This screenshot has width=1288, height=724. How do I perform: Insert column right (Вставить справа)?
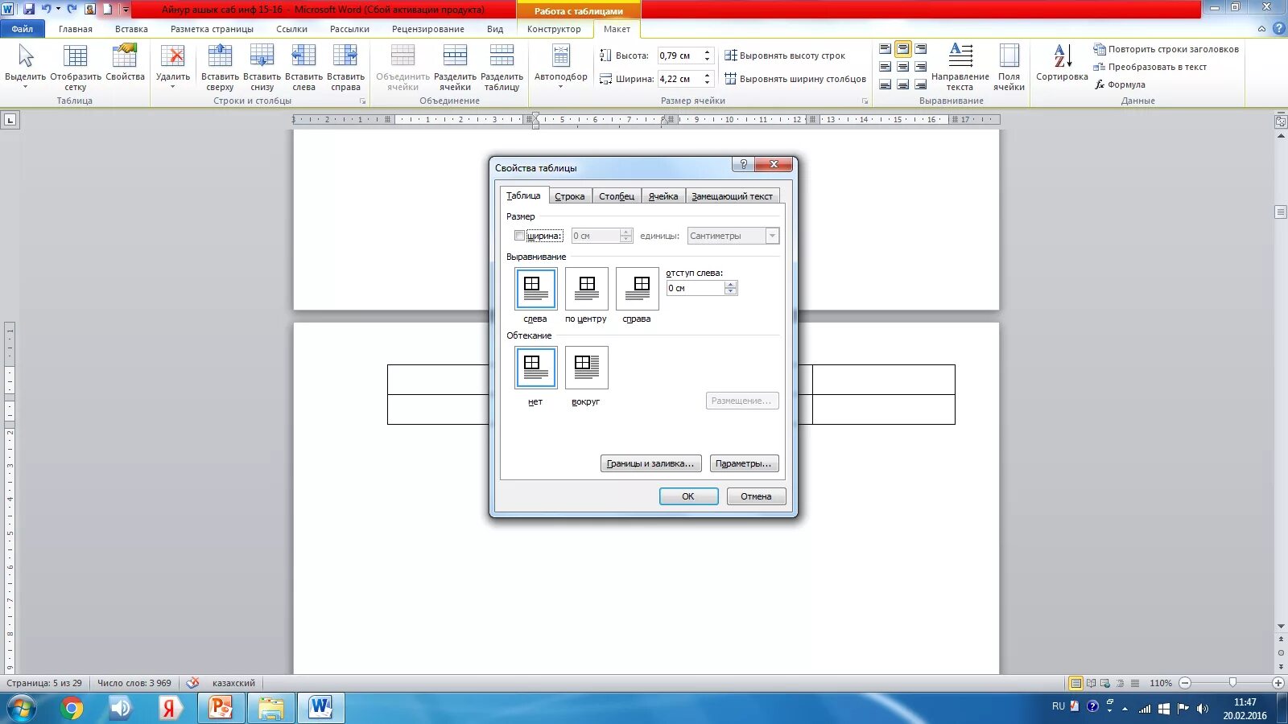[x=345, y=66]
